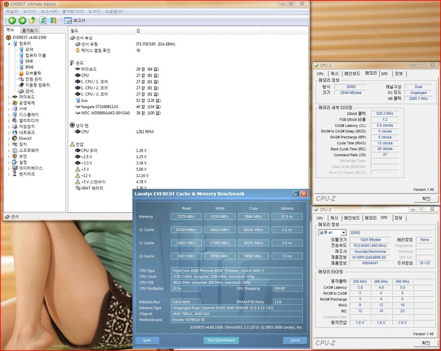The image size is (441, 351).
Task: Click the 장치 icon in tree
Action: [15, 144]
